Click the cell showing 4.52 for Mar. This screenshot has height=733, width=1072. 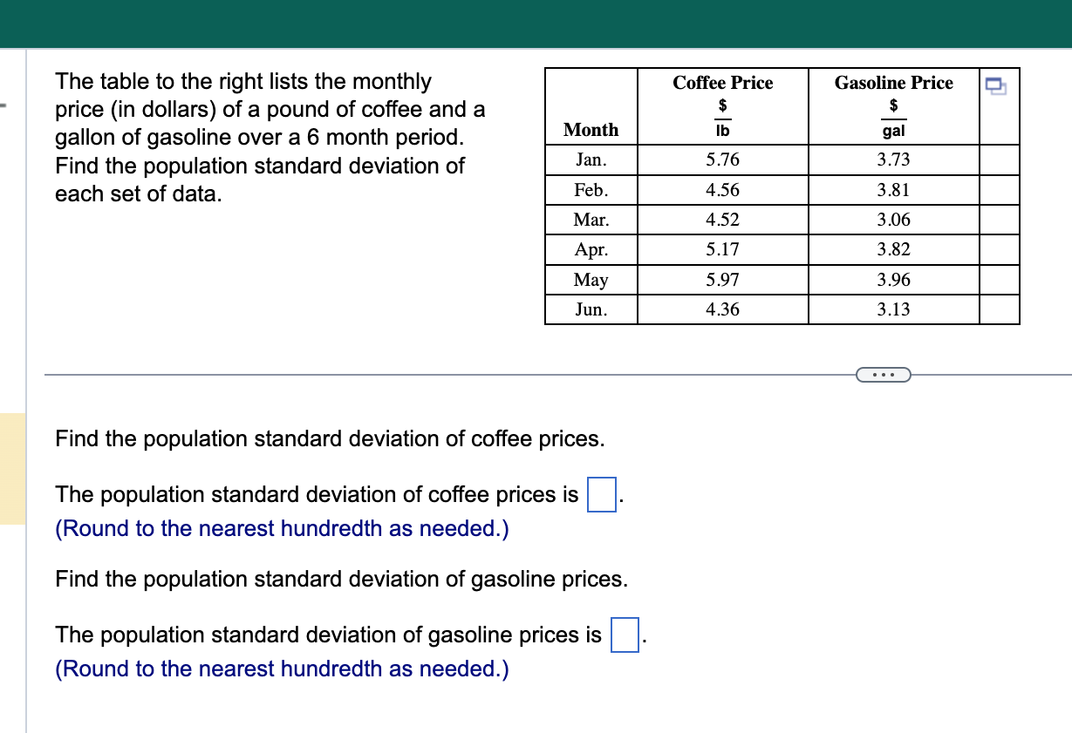pos(722,220)
